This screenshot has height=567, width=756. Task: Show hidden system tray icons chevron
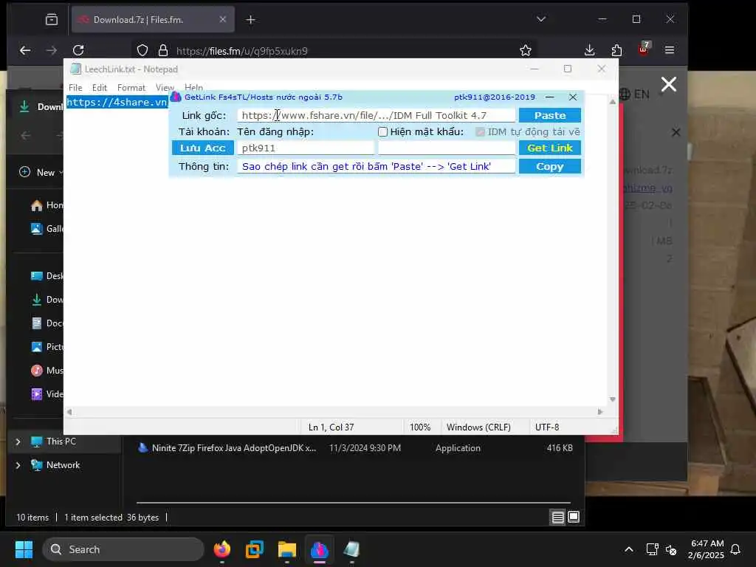pos(629,549)
